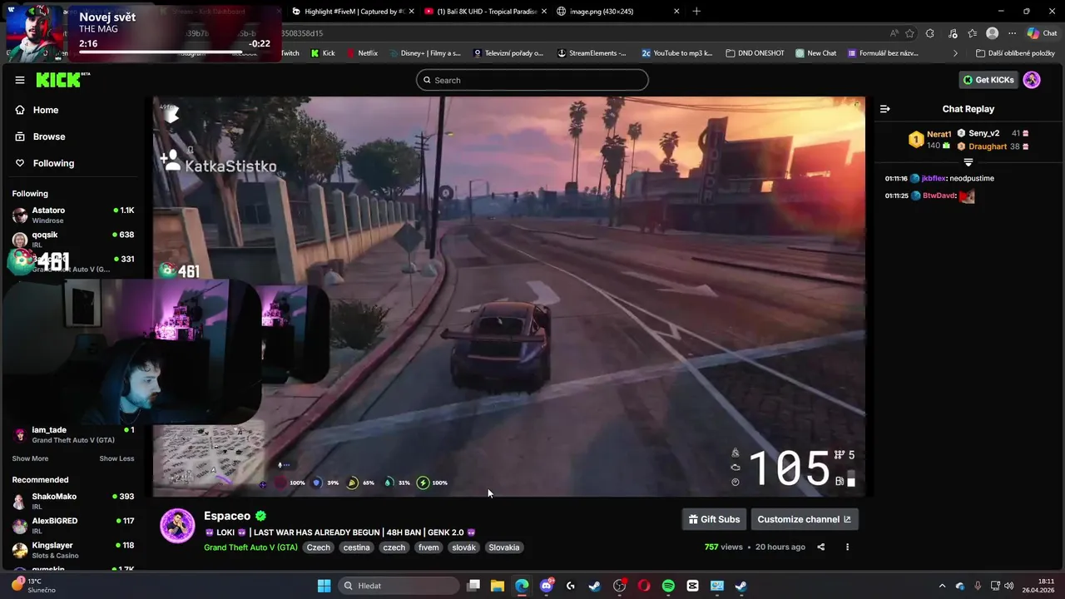Select the Slovakia tag
1065x599 pixels.
(x=504, y=547)
